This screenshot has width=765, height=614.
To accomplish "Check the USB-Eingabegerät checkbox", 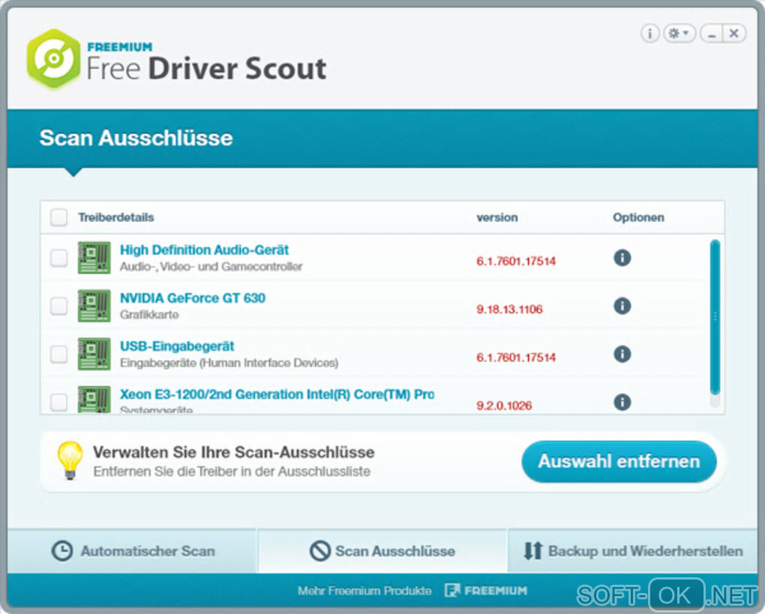I will [59, 354].
